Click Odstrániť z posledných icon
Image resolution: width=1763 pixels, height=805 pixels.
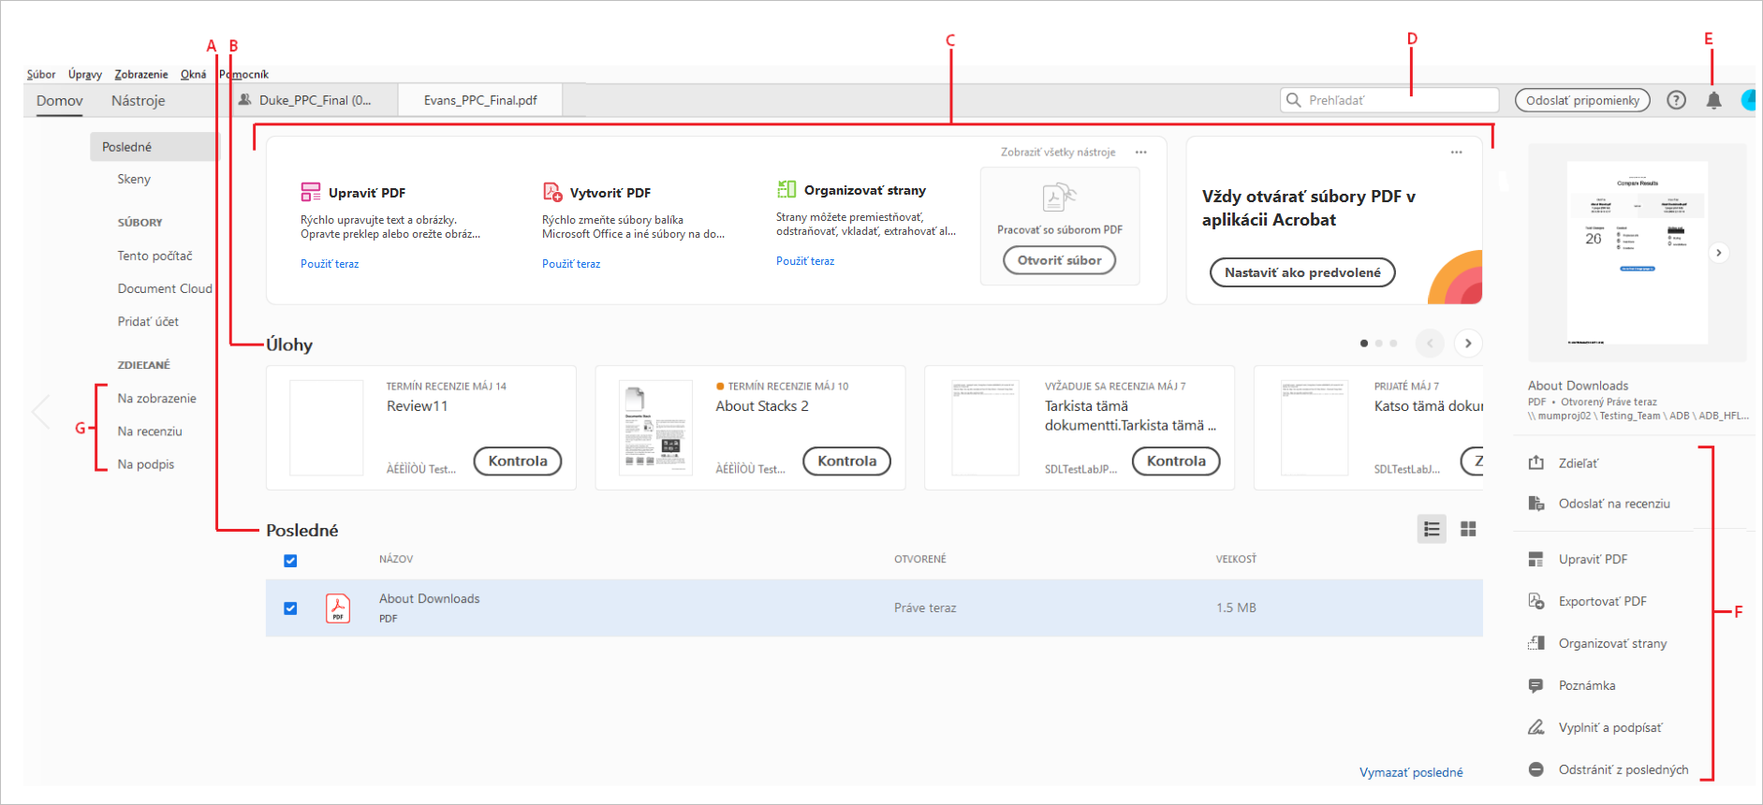click(1535, 769)
